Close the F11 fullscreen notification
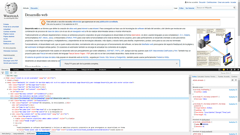The image size is (240, 135). coord(177,63)
